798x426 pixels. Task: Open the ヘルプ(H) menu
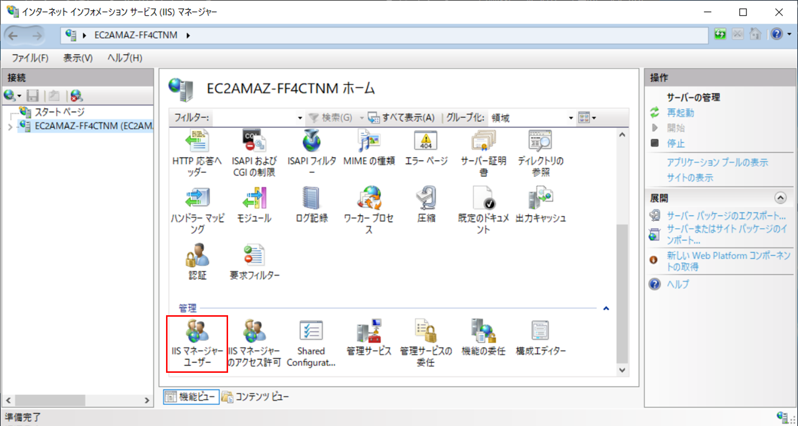125,58
